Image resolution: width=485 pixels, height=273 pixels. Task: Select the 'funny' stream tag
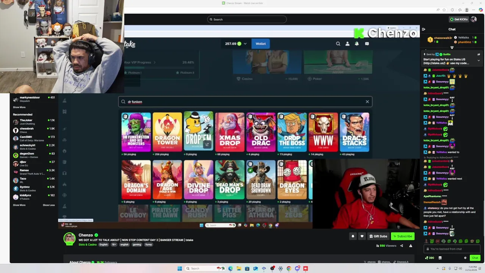point(149,245)
